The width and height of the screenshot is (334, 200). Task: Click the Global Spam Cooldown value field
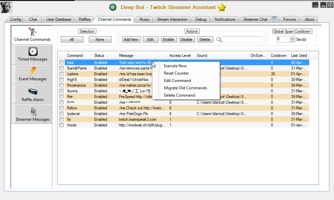(283, 39)
